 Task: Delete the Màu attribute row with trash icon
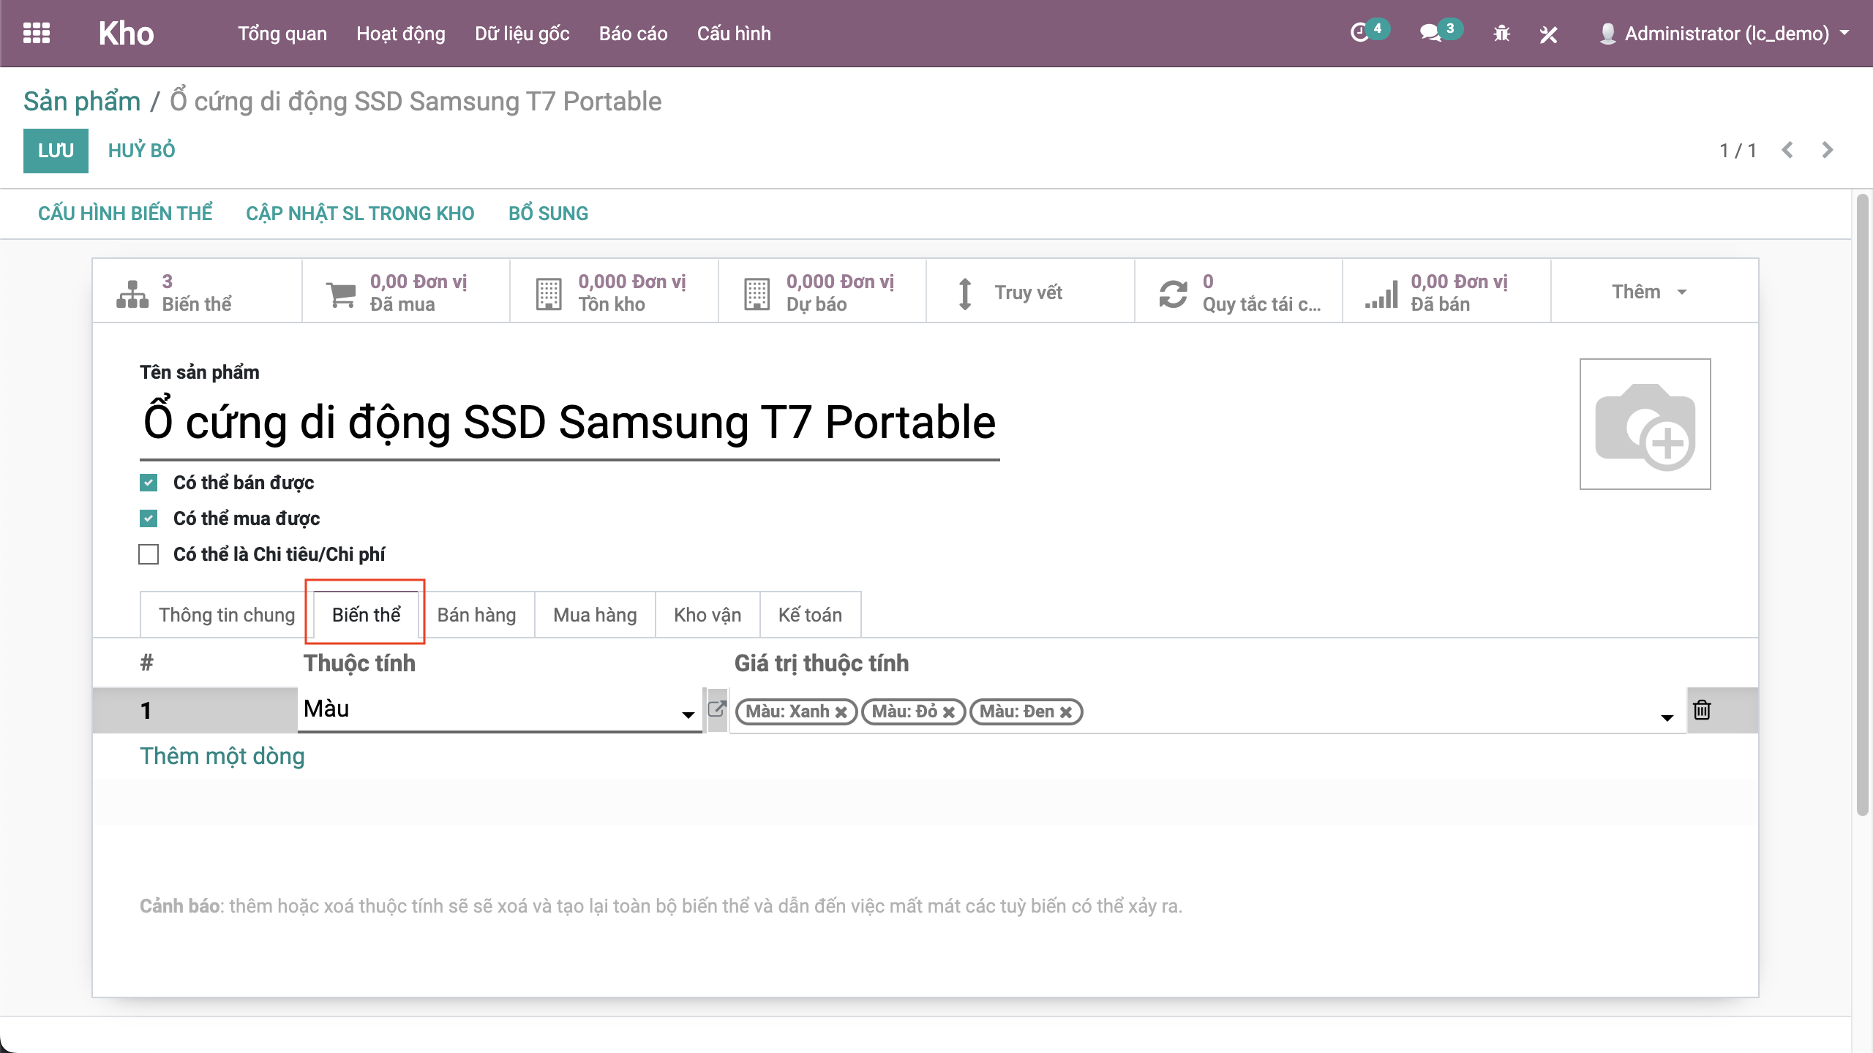pos(1702,710)
